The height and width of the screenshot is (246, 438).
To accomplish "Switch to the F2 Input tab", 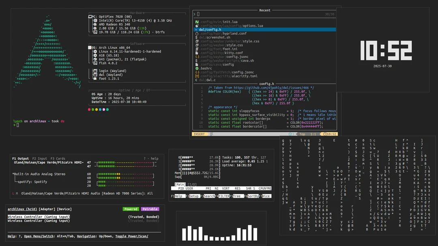I will [x=40, y=158].
